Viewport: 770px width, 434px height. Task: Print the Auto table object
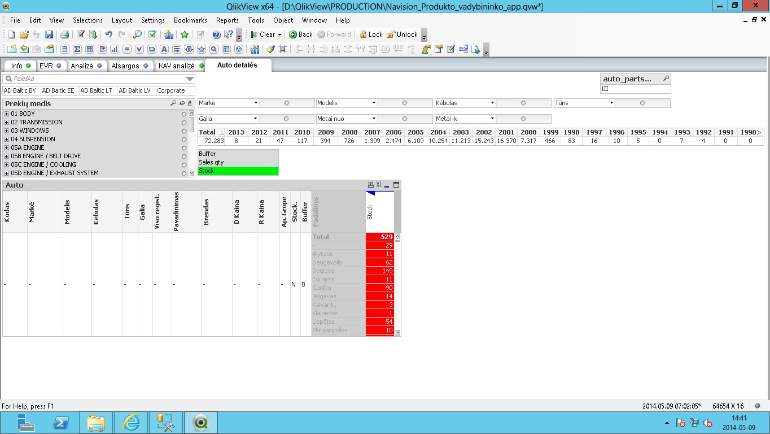pyautogui.click(x=370, y=185)
